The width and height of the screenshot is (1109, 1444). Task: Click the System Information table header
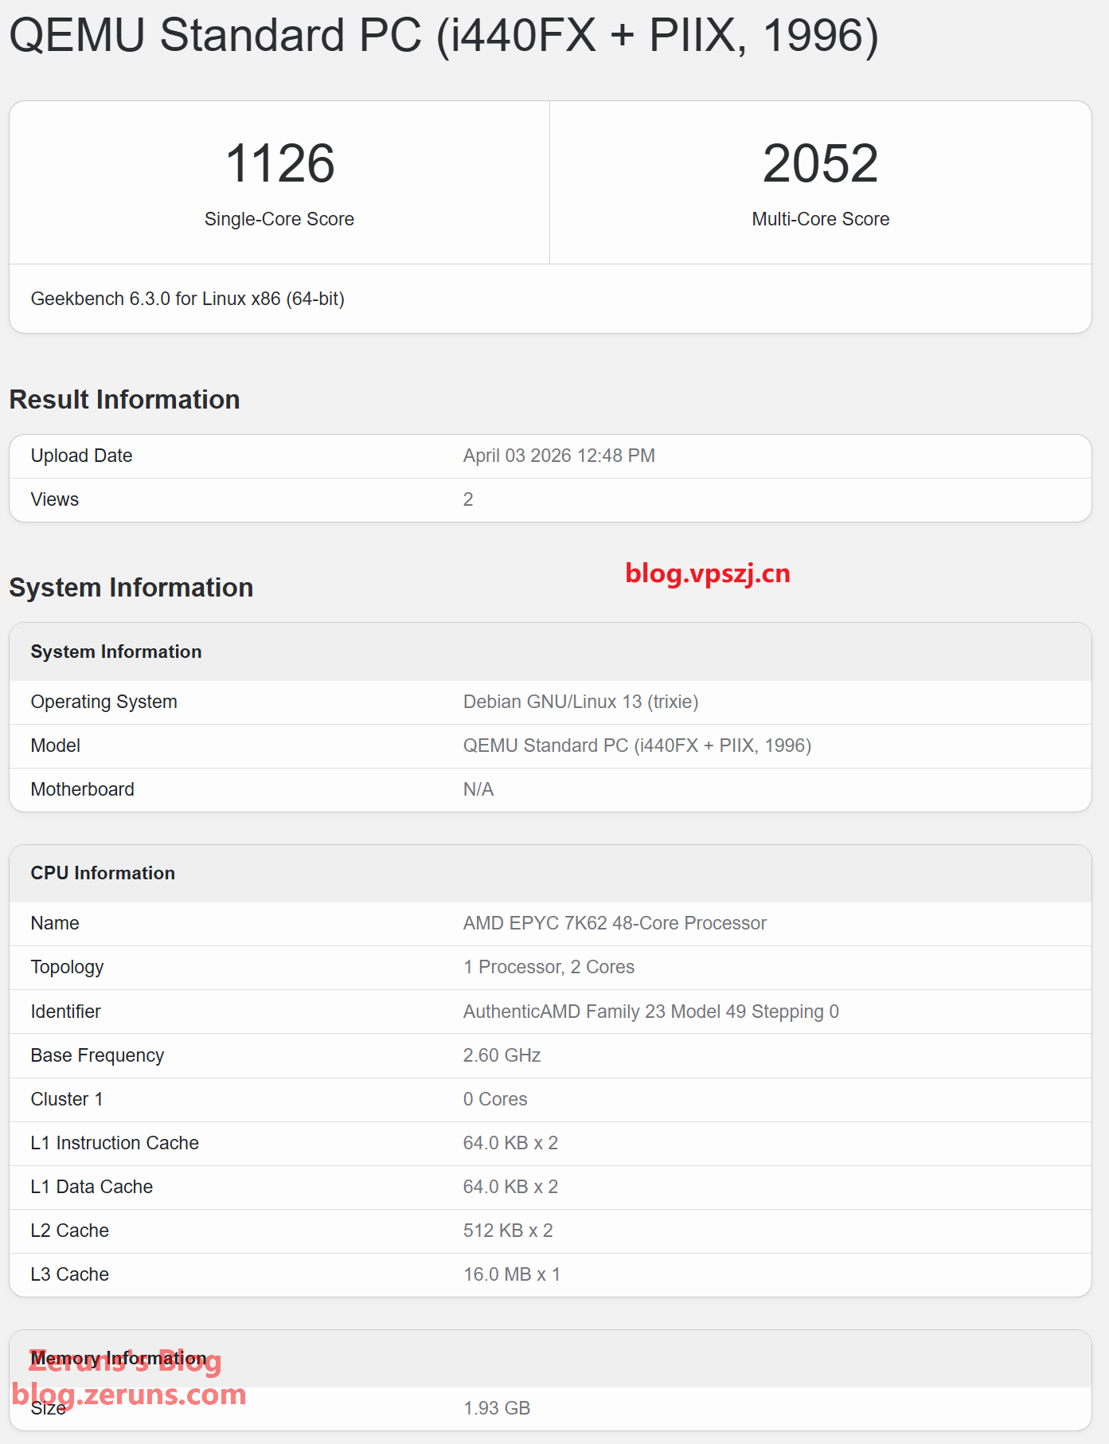pyautogui.click(x=116, y=652)
